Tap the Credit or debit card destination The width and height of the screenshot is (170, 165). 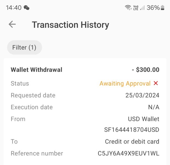tap(132, 142)
